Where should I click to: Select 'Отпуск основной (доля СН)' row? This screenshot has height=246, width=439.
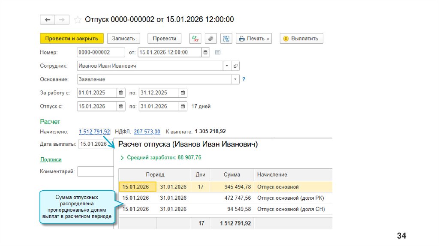226,209
